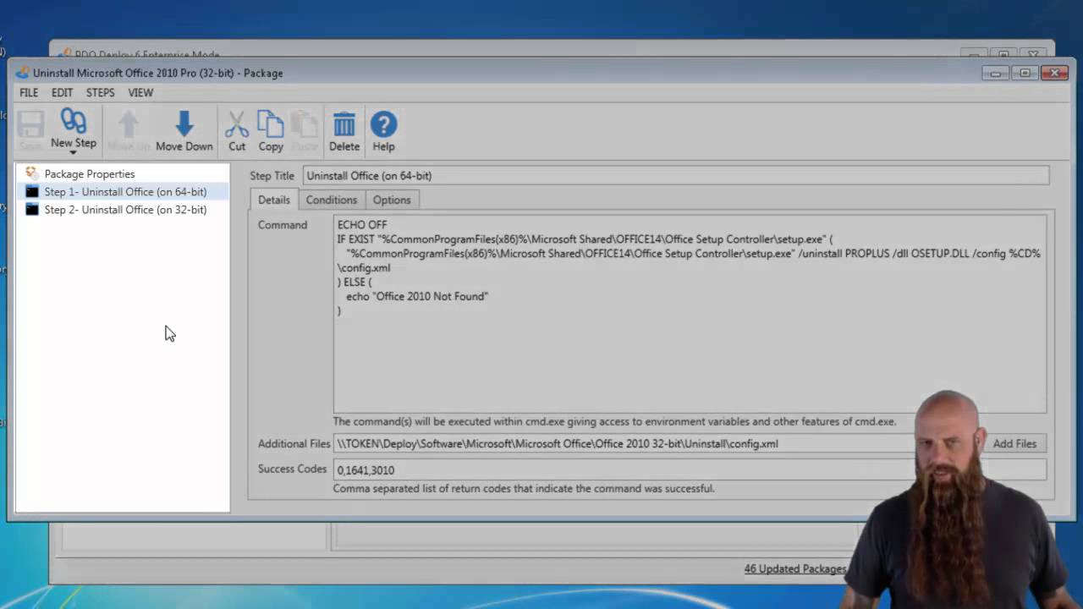This screenshot has height=609, width=1083.
Task: Click the Cut scissors icon
Action: (237, 124)
